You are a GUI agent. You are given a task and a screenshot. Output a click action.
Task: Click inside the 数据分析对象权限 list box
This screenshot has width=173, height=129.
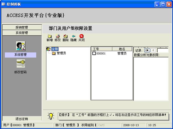tap(151, 79)
